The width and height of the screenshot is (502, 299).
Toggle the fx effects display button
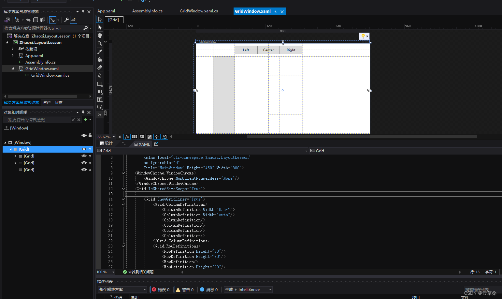point(127,137)
